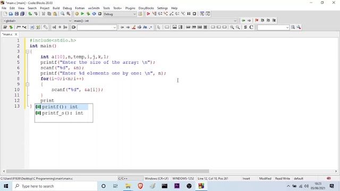This screenshot has width=340, height=191.
Task: Click the Open file toolbar icon
Action: [11, 14]
